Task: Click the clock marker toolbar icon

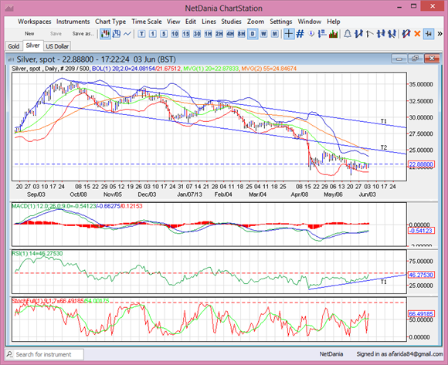Action: [311, 34]
